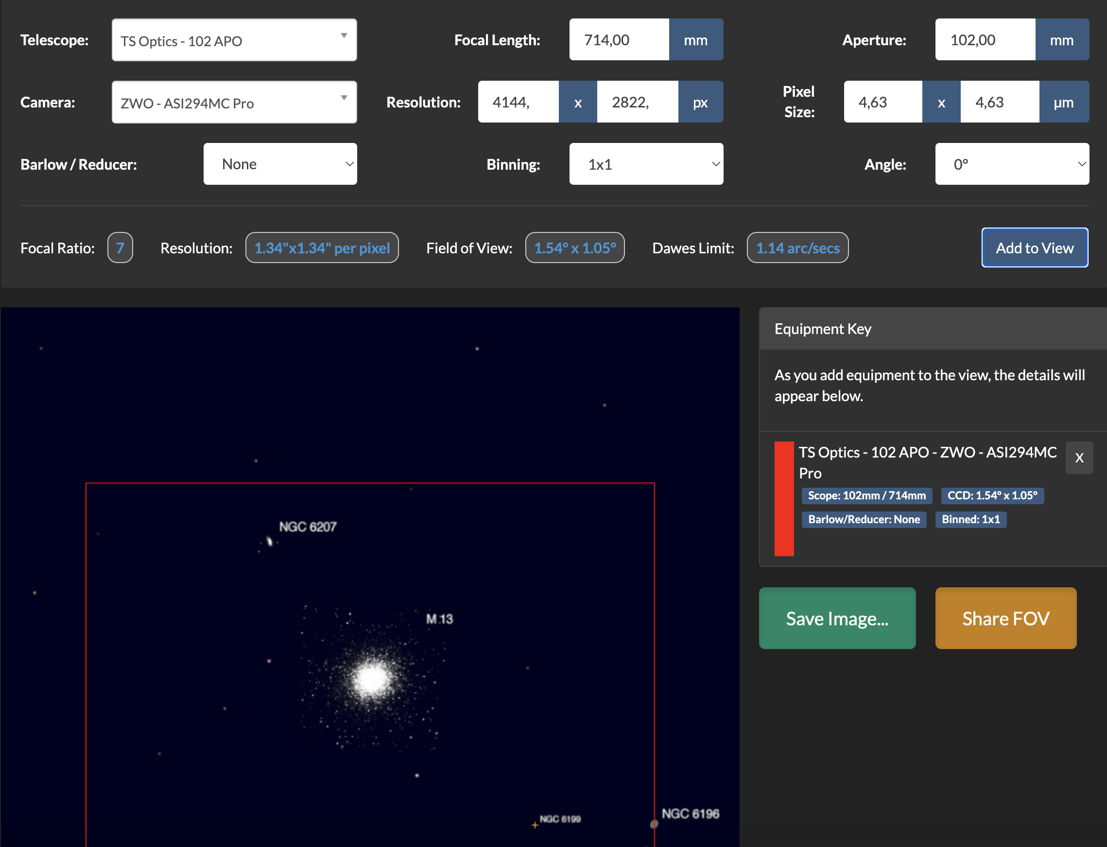Click the NGC 6196 object marker

[x=654, y=824]
